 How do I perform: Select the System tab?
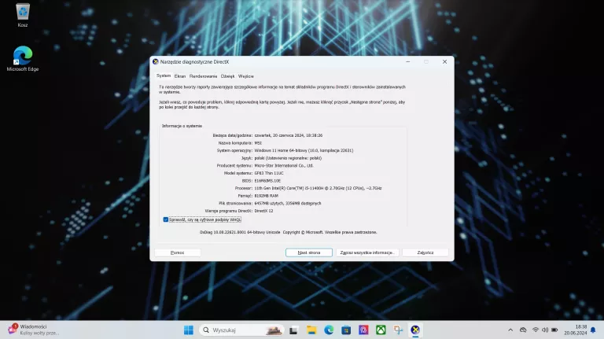[x=164, y=76]
